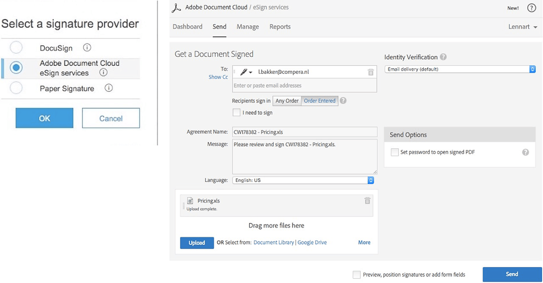Select the DocuSign radio button

(x=16, y=48)
